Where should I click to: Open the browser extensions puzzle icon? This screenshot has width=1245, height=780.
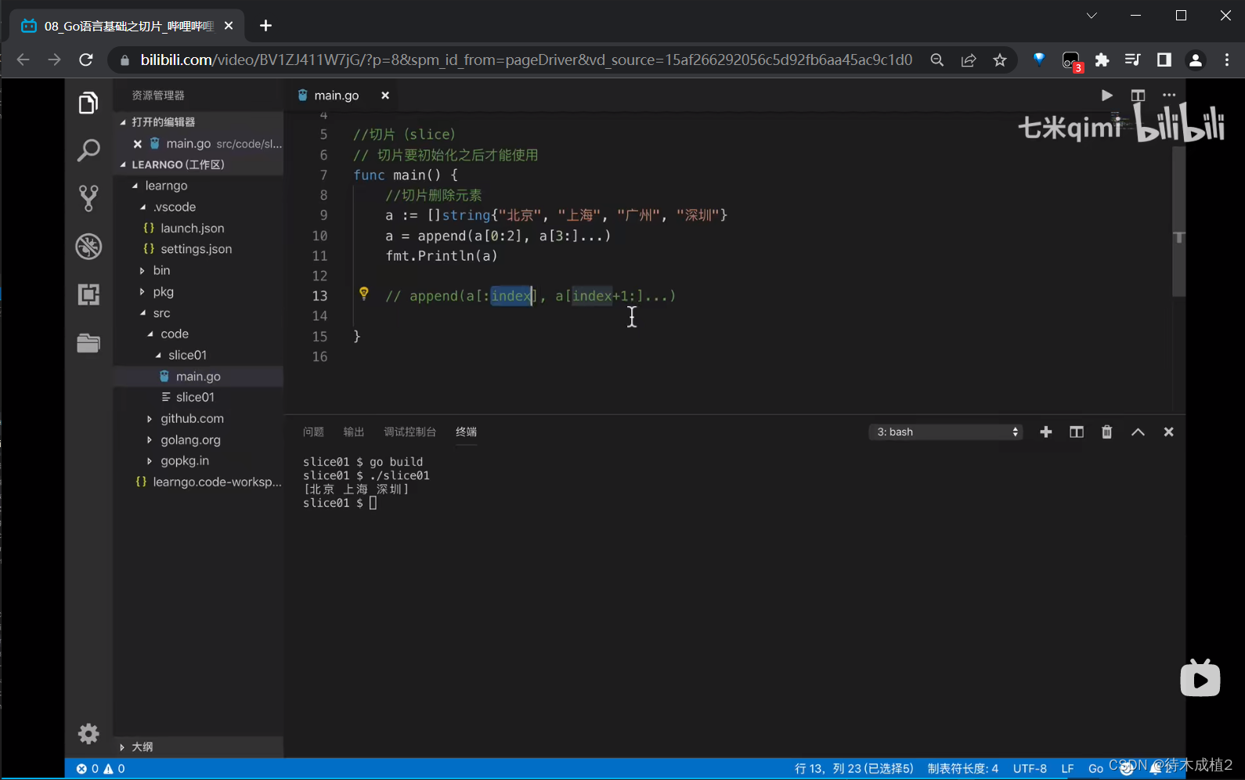click(x=1102, y=60)
